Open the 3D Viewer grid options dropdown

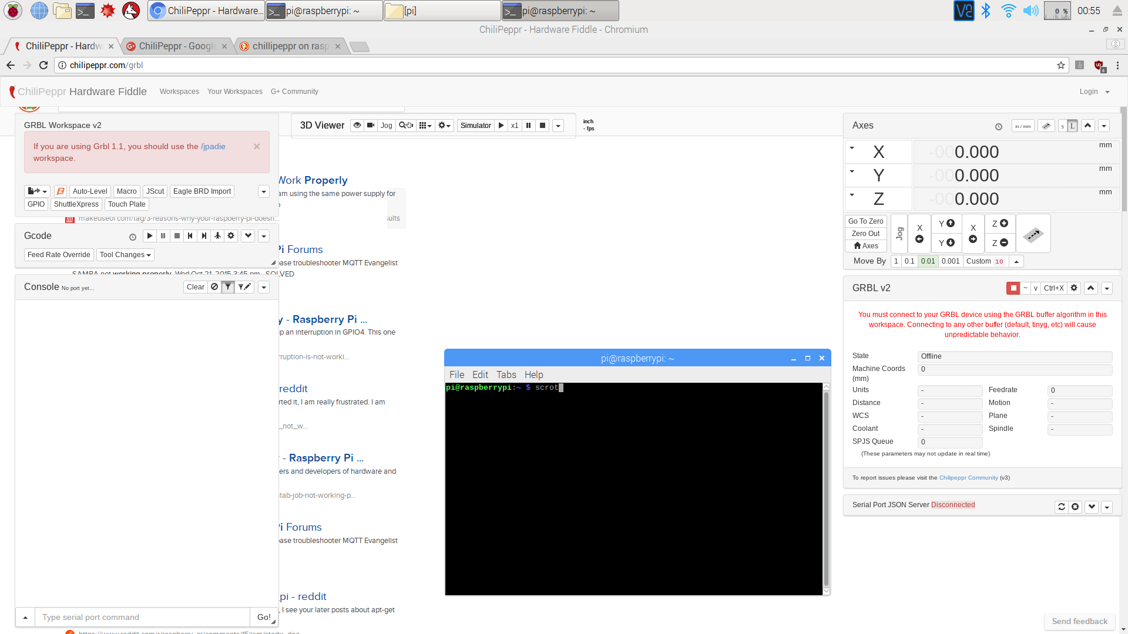[x=425, y=126]
